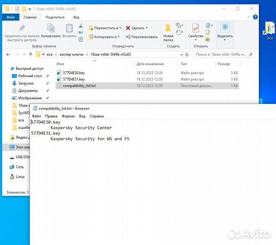
Task: Expand the Properties dropdown arrow
Action: pyautogui.click(x=196, y=40)
